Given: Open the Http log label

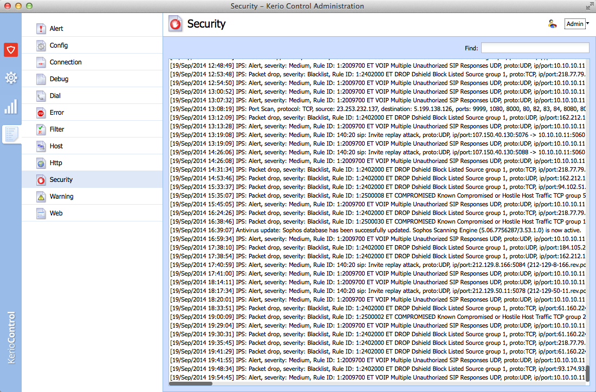Looking at the screenshot, I should [x=56, y=162].
